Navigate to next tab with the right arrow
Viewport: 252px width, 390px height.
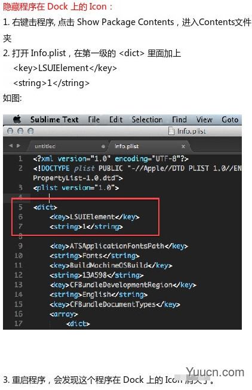pyautogui.click(x=19, y=146)
